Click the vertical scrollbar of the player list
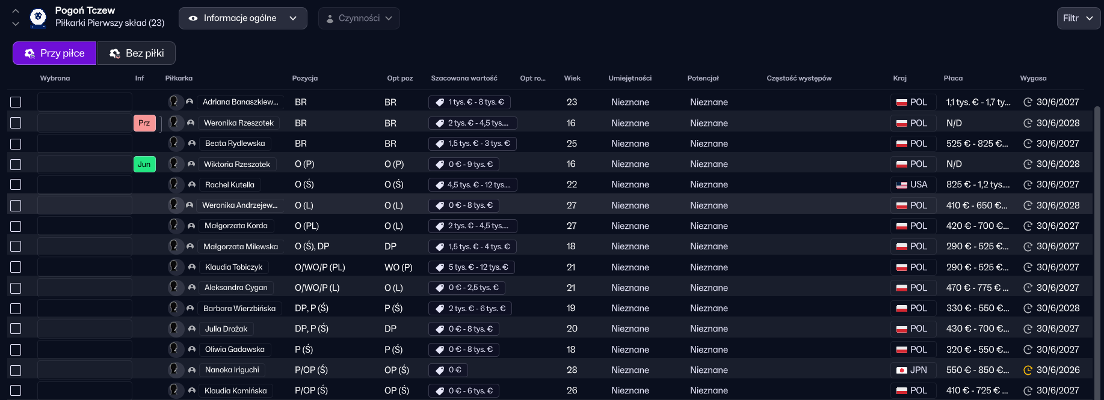The width and height of the screenshot is (1104, 400). click(1097, 240)
